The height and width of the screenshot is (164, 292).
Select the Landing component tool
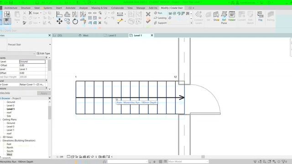pyautogui.click(x=160, y=18)
